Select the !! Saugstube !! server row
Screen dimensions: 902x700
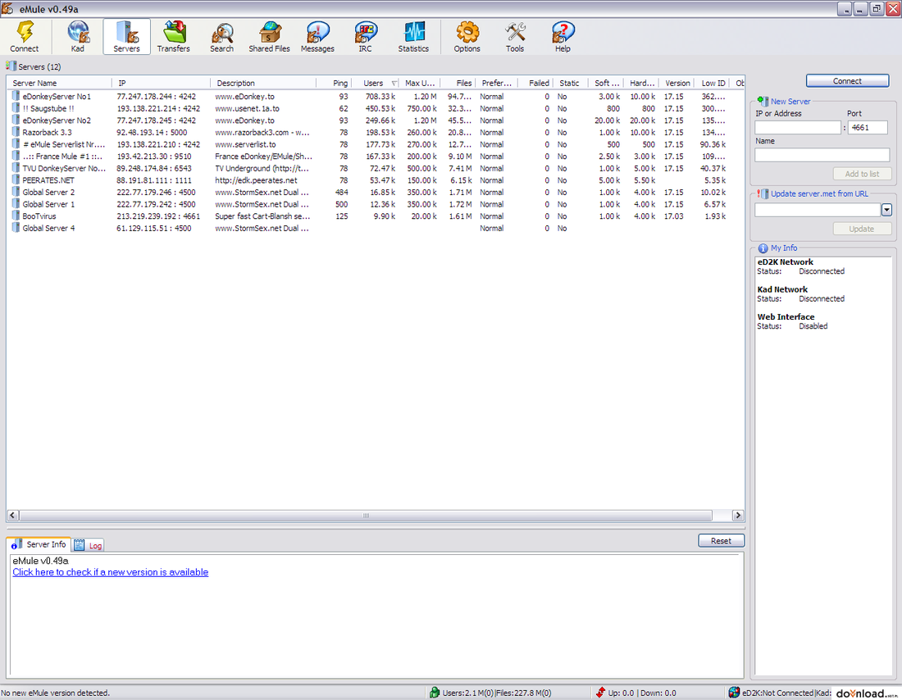pyautogui.click(x=375, y=108)
